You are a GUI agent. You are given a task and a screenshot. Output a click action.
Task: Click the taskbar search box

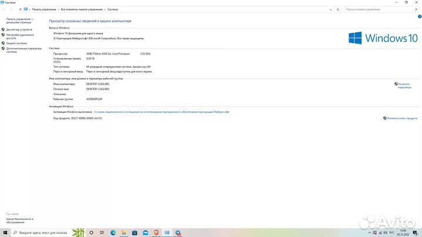coord(47,232)
